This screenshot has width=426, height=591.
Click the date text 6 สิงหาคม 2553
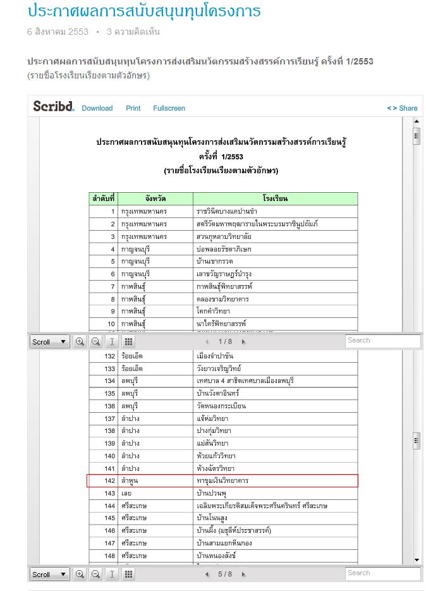(58, 32)
